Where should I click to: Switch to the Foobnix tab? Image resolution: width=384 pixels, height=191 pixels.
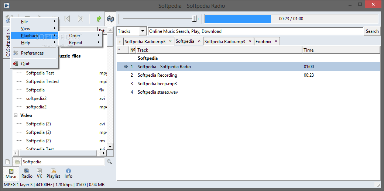(263, 42)
